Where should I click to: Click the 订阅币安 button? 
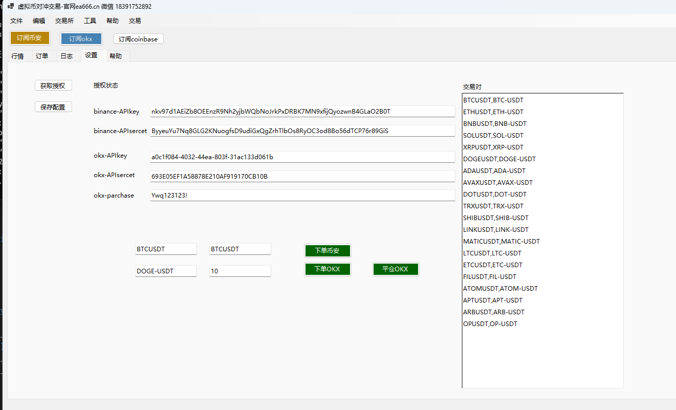point(29,38)
